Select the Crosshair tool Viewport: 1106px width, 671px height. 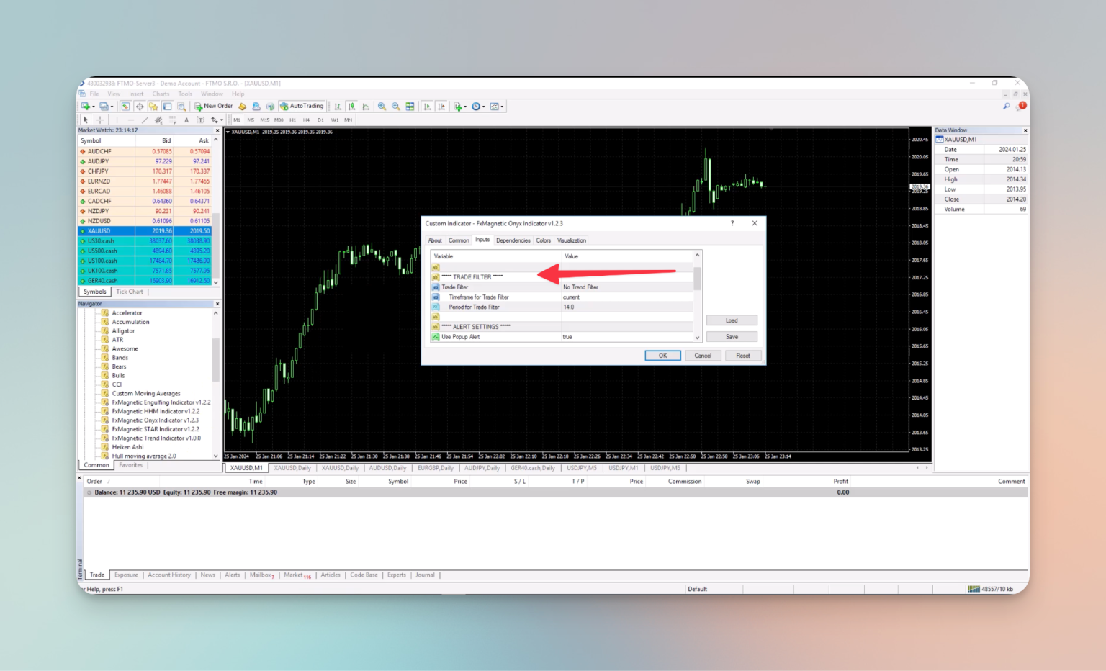[99, 120]
